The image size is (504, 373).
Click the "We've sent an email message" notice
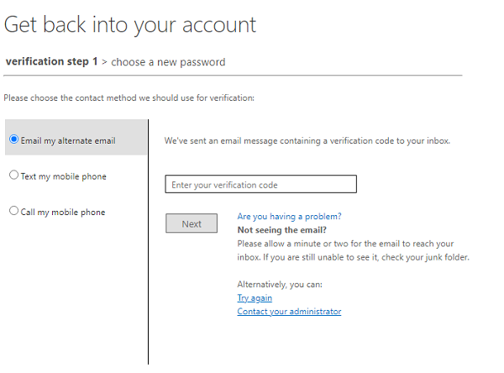coord(307,141)
